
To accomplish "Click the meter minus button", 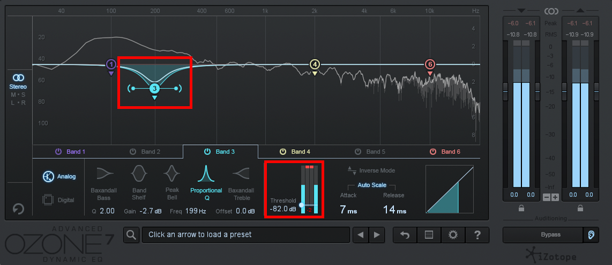I will (x=547, y=197).
